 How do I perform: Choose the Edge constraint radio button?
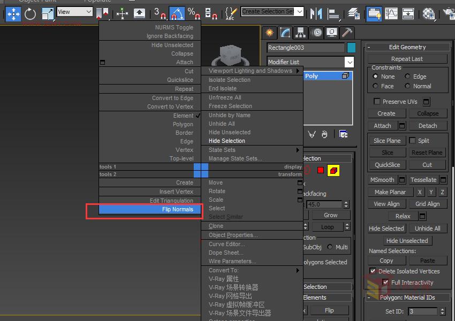[407, 77]
